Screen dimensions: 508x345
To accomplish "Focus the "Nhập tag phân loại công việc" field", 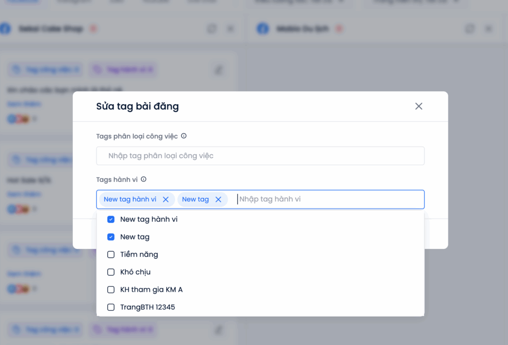I will coord(260,156).
